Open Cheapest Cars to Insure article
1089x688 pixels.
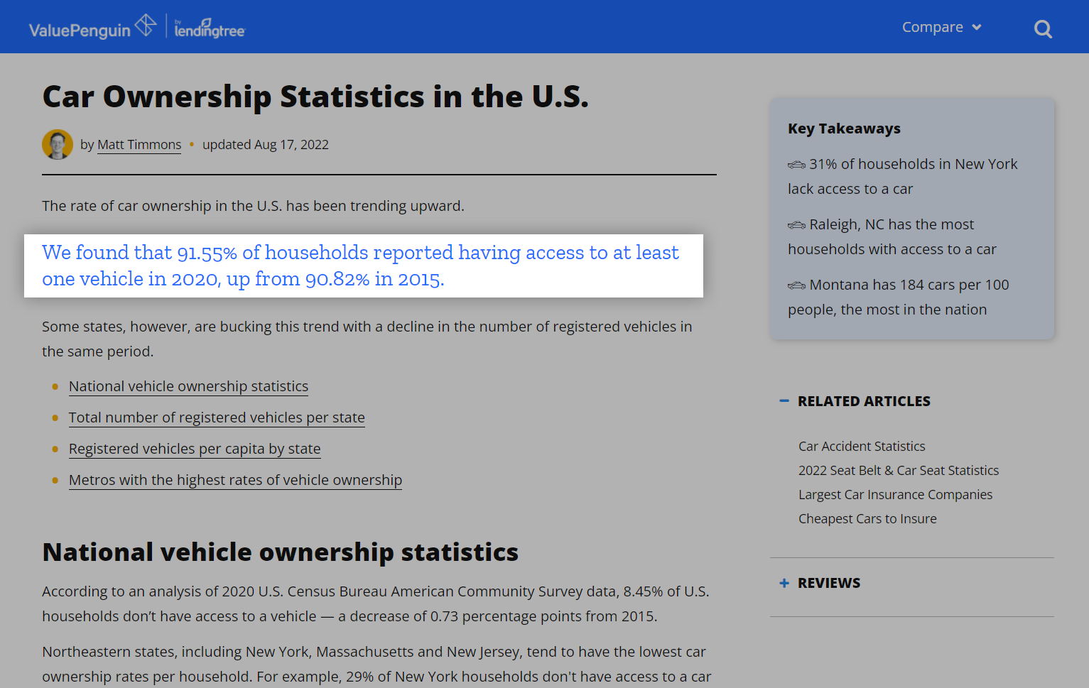tap(867, 519)
